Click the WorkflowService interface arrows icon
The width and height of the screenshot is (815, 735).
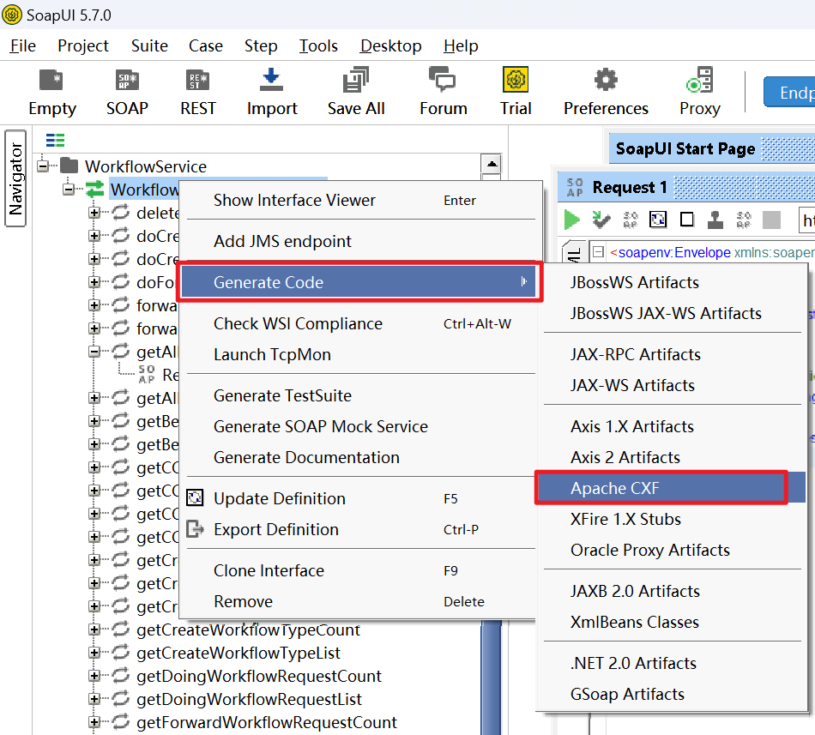click(95, 189)
